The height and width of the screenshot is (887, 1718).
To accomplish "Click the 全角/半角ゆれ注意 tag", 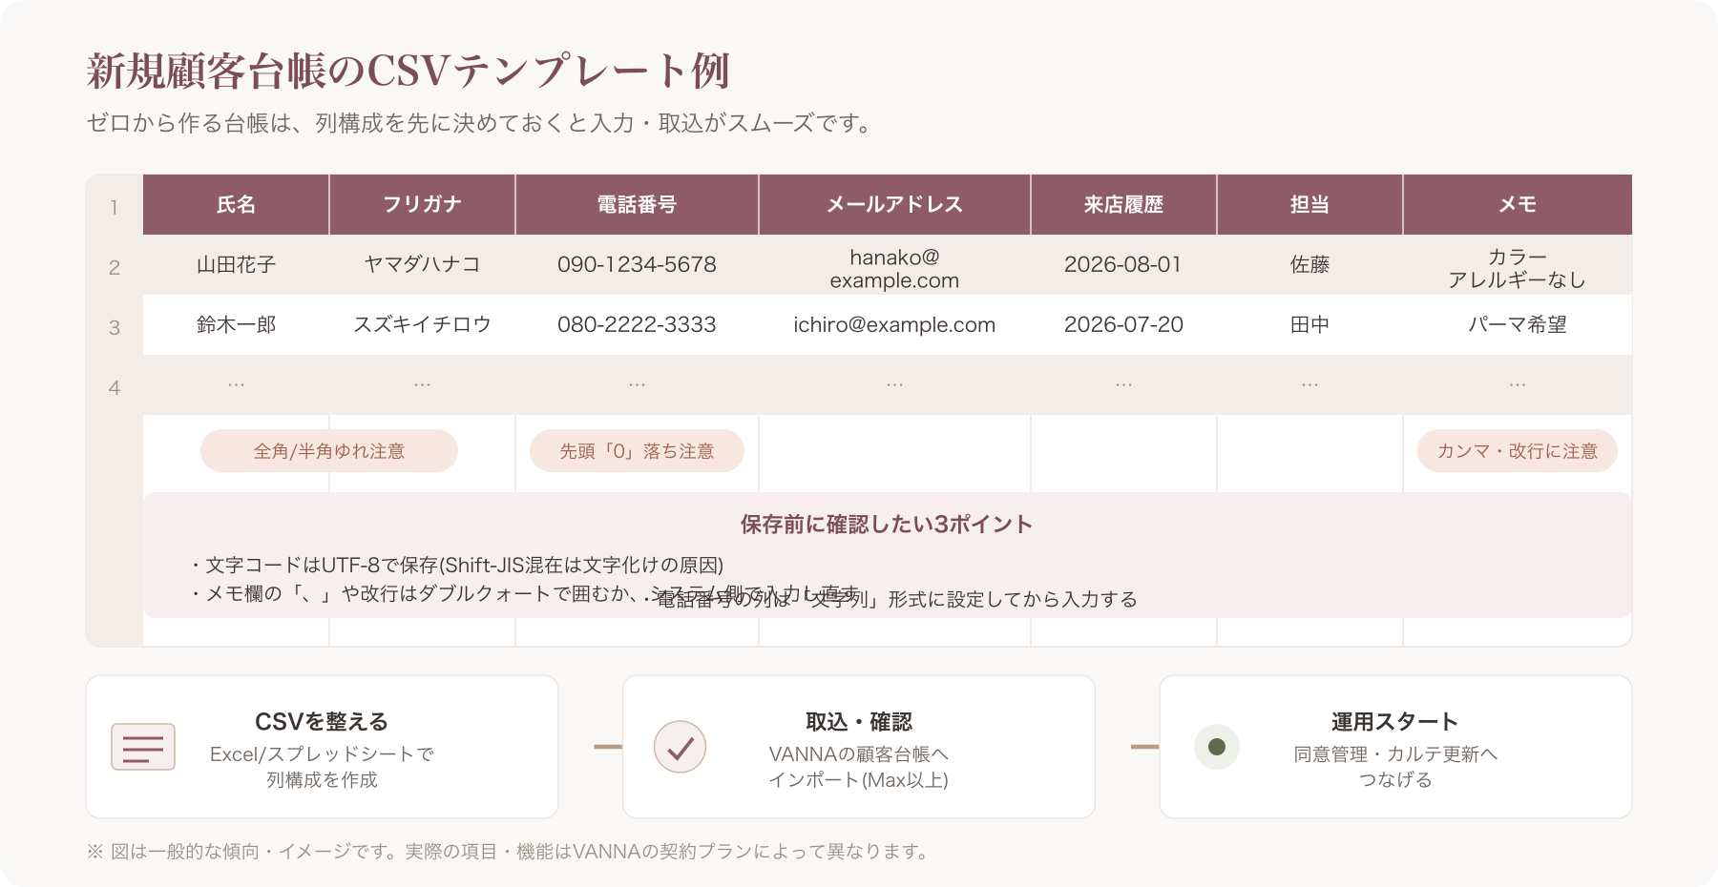I will (x=329, y=451).
